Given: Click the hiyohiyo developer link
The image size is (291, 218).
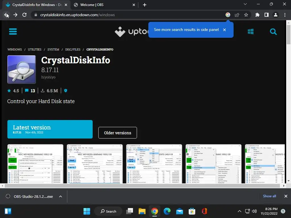Looking at the screenshot, I should (x=48, y=77).
